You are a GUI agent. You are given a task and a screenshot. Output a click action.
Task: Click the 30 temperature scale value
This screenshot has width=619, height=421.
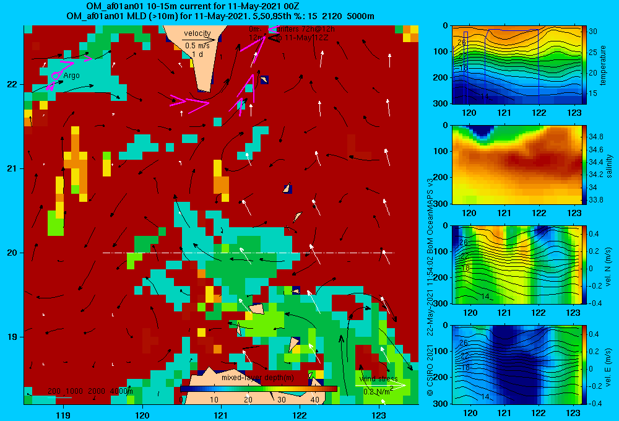(x=593, y=32)
